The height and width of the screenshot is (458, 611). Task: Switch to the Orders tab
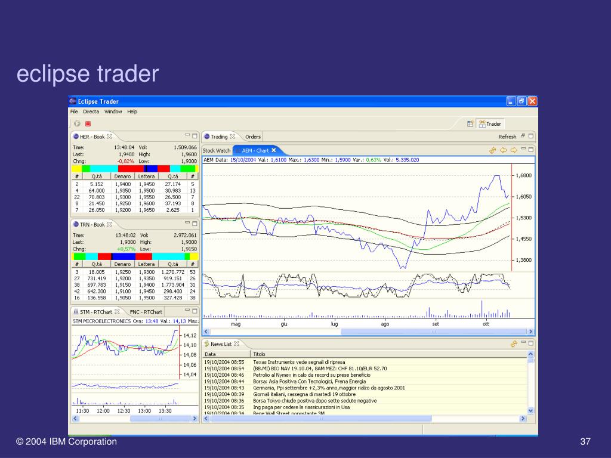pos(253,137)
